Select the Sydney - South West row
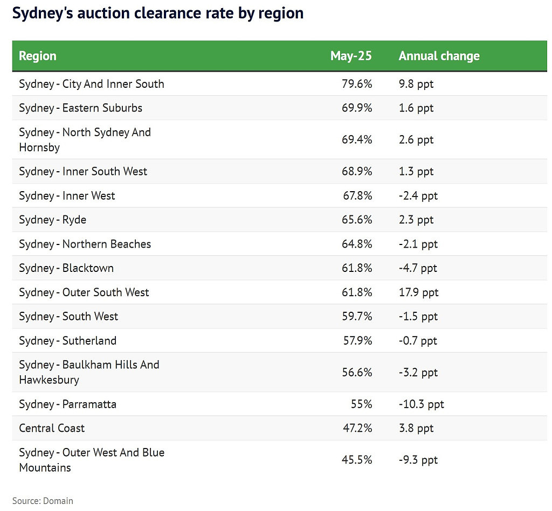Image resolution: width=552 pixels, height=511 pixels. point(279,317)
